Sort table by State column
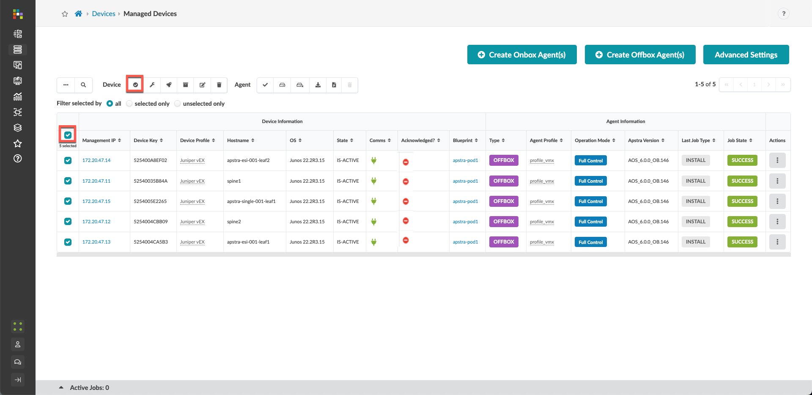812x395 pixels. [345, 140]
